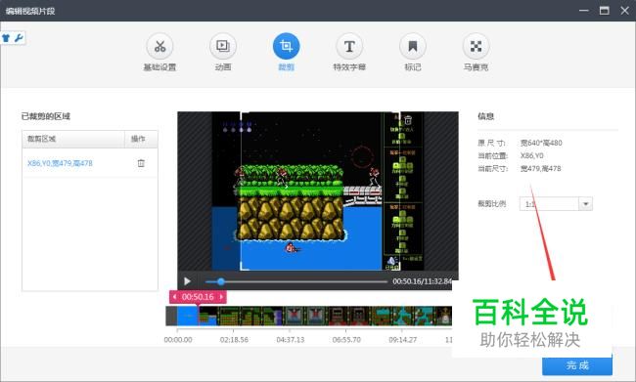This screenshot has height=382, width=636.
Task: Click the 裁剪区域 column header
Action: (x=73, y=139)
